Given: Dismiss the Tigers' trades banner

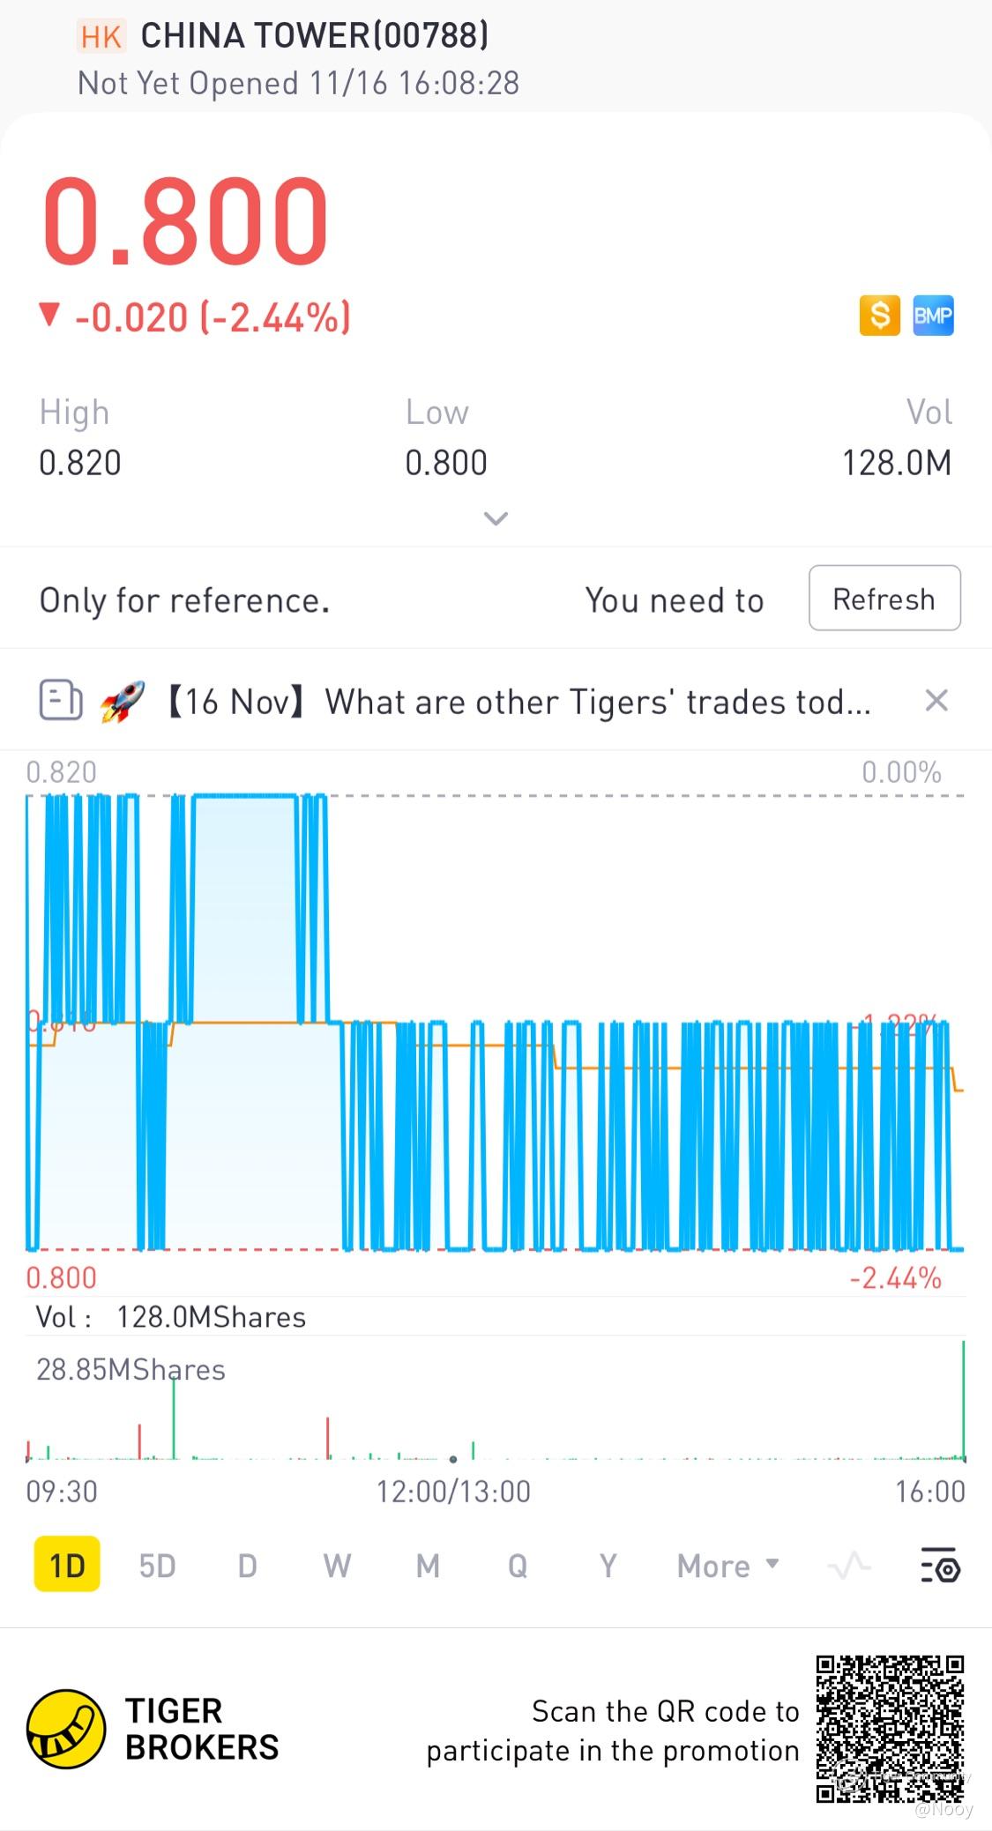Looking at the screenshot, I should [x=936, y=701].
